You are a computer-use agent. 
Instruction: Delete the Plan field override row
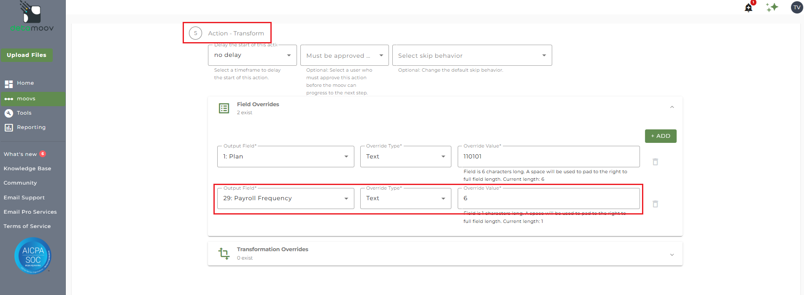[x=655, y=162]
